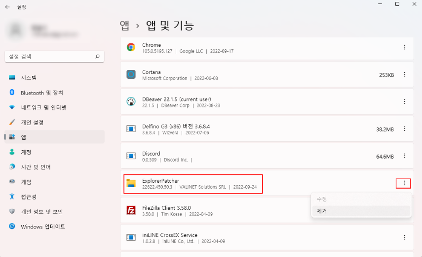Open 계정 settings
422x257 pixels.
[54, 152]
